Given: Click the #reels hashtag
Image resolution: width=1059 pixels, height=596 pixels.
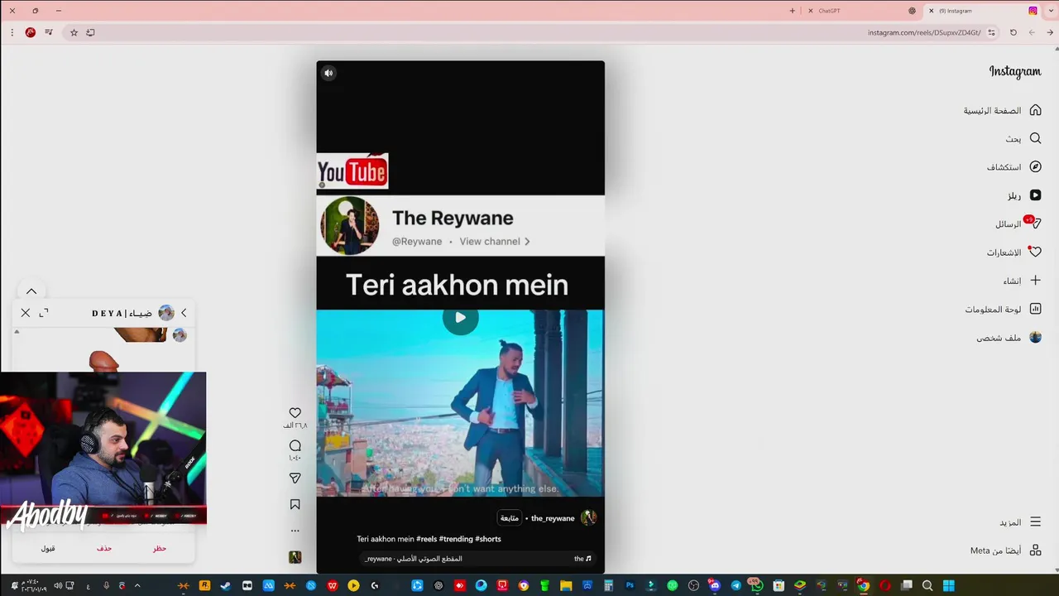Looking at the screenshot, I should [426, 539].
